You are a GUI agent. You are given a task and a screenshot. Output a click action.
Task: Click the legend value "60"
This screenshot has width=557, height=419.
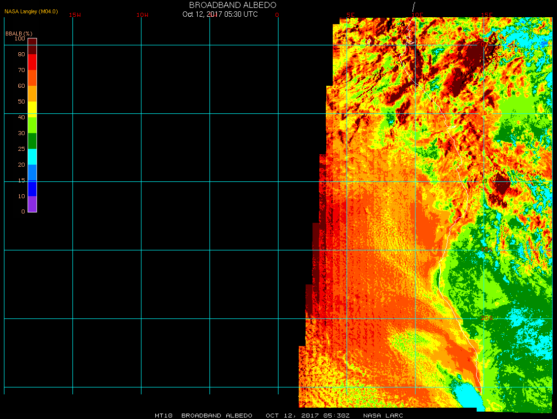click(x=22, y=86)
